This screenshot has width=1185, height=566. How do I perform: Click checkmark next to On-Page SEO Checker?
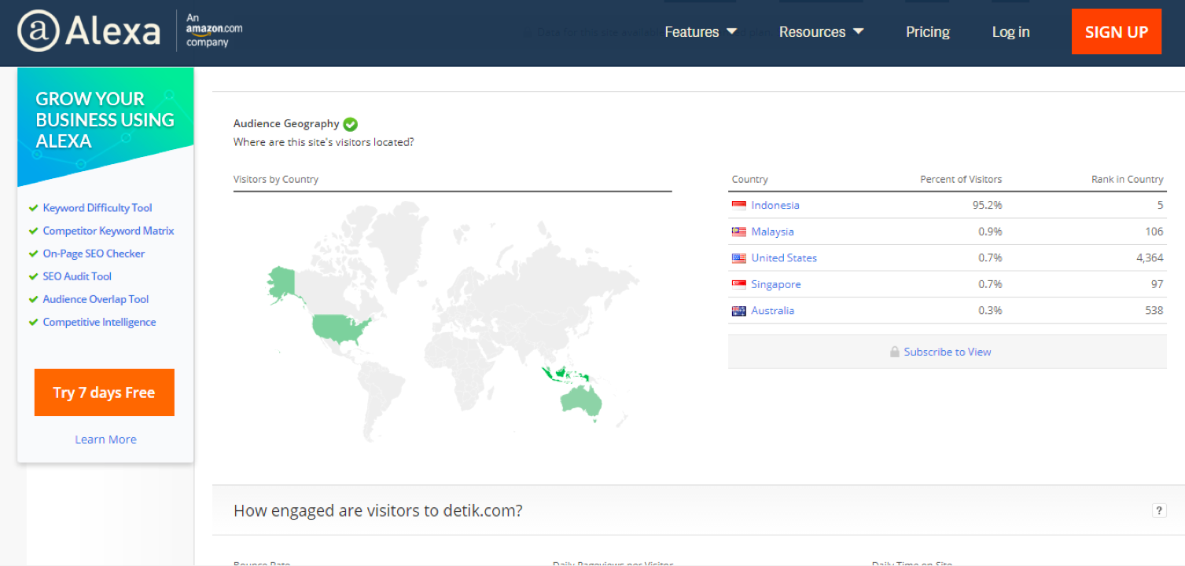(33, 254)
